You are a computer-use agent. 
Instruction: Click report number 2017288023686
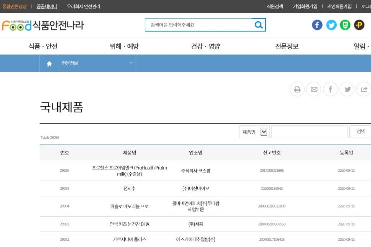point(272,171)
